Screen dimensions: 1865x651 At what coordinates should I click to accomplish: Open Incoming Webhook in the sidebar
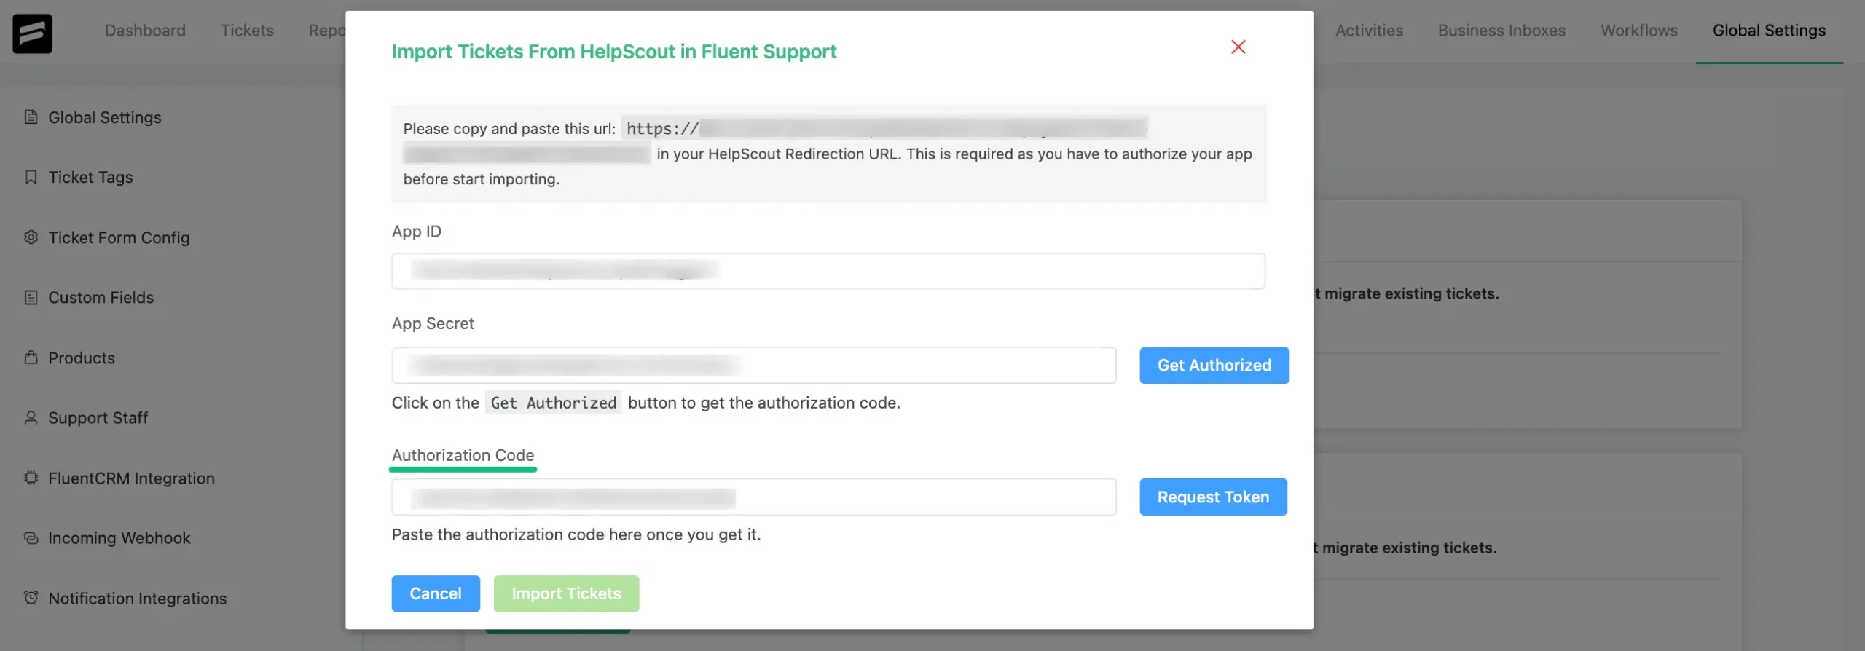click(x=119, y=537)
